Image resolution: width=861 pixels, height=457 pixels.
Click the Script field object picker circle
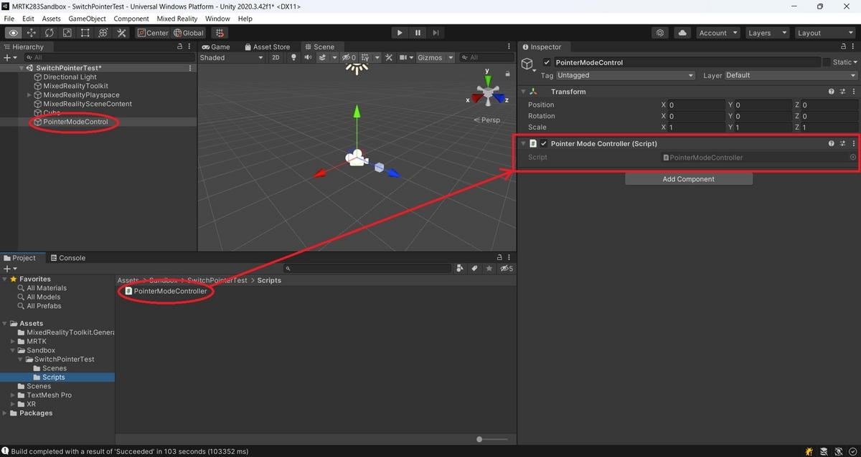point(853,157)
